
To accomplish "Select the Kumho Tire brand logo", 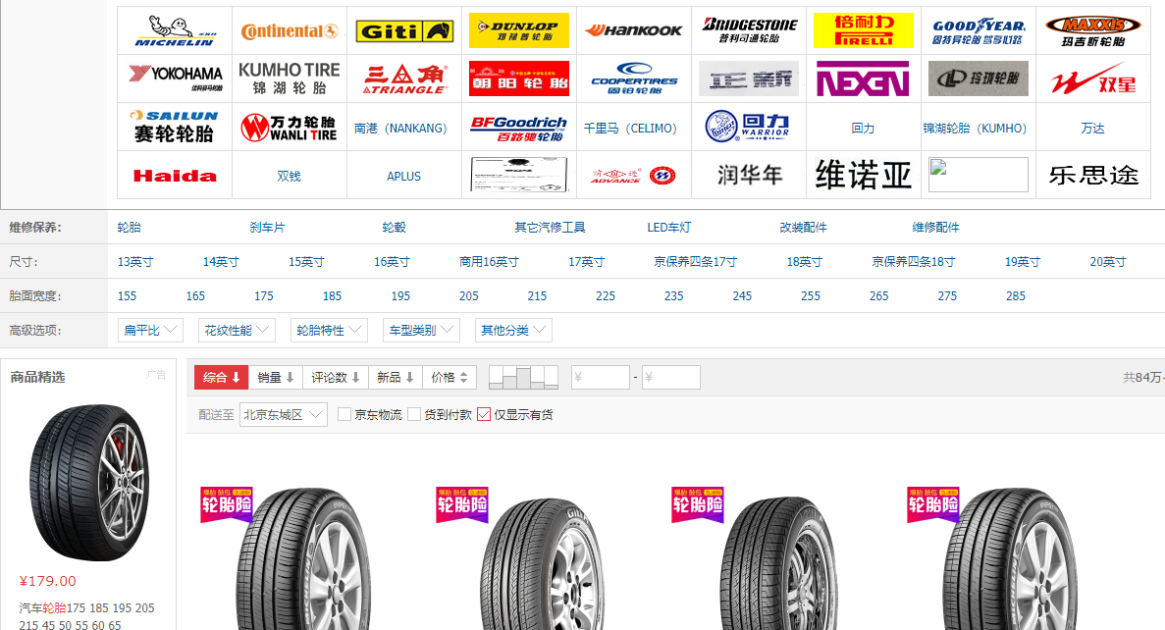I will point(290,78).
